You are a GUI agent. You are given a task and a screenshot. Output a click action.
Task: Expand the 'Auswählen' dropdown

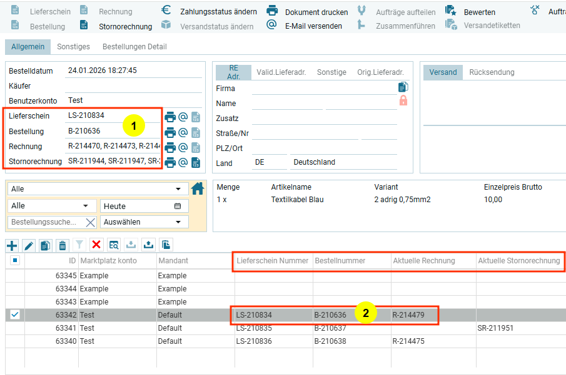coord(144,222)
